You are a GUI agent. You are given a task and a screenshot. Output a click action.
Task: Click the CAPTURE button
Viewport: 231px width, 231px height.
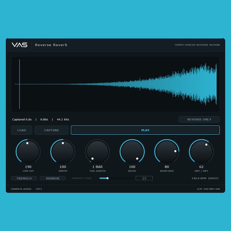pyautogui.click(x=51, y=130)
